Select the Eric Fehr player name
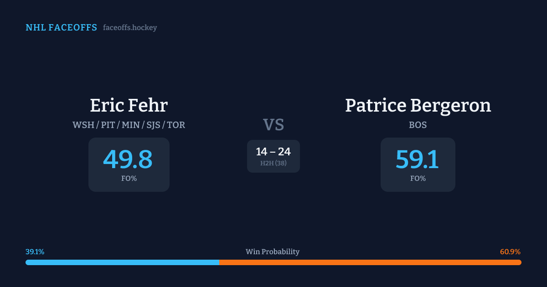The width and height of the screenshot is (547, 287). click(129, 105)
